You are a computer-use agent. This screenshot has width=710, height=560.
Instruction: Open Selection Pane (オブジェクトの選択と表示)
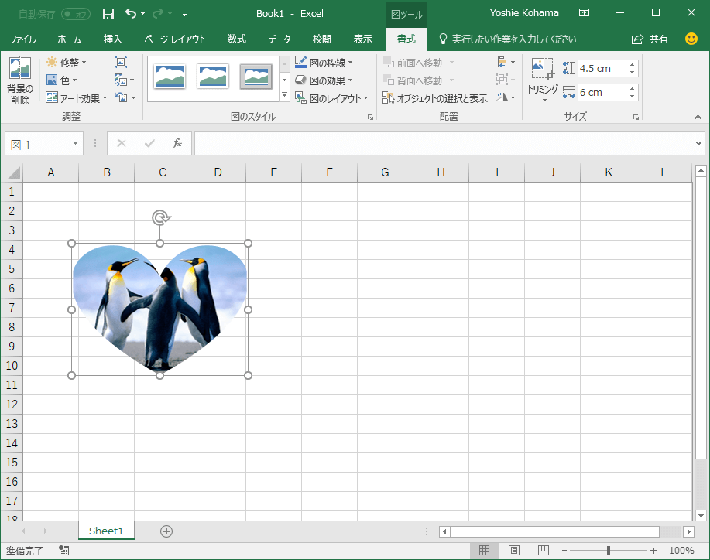coord(434,97)
